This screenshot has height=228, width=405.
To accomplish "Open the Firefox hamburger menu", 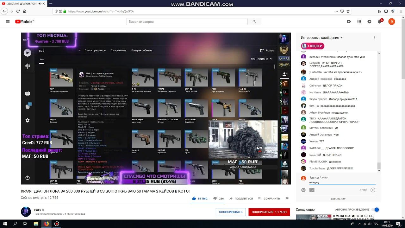I will click(x=401, y=11).
